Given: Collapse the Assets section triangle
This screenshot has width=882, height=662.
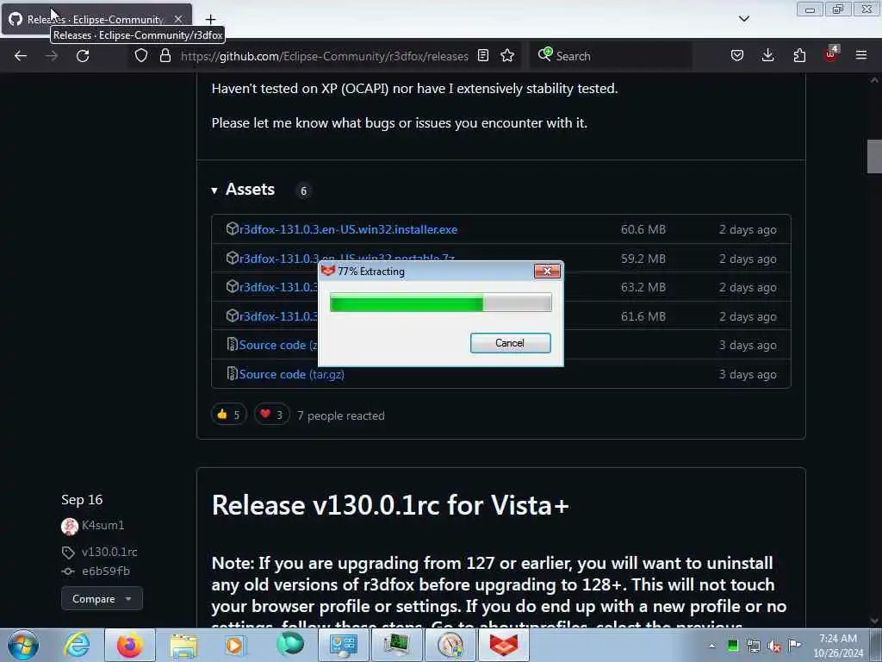Looking at the screenshot, I should point(214,190).
